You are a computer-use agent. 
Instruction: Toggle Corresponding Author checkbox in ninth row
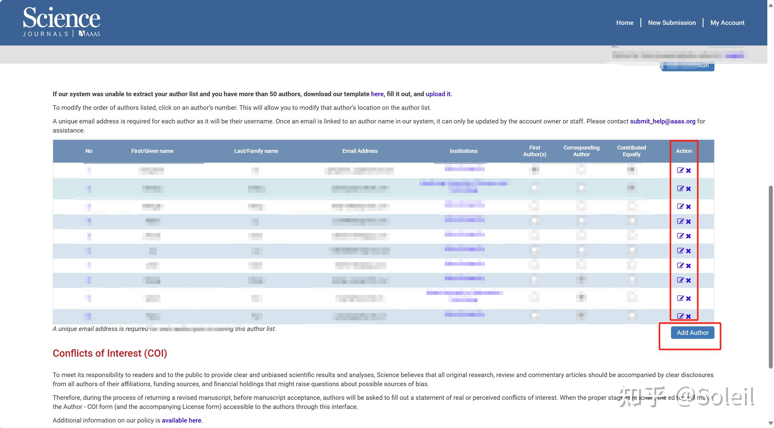pyautogui.click(x=581, y=297)
